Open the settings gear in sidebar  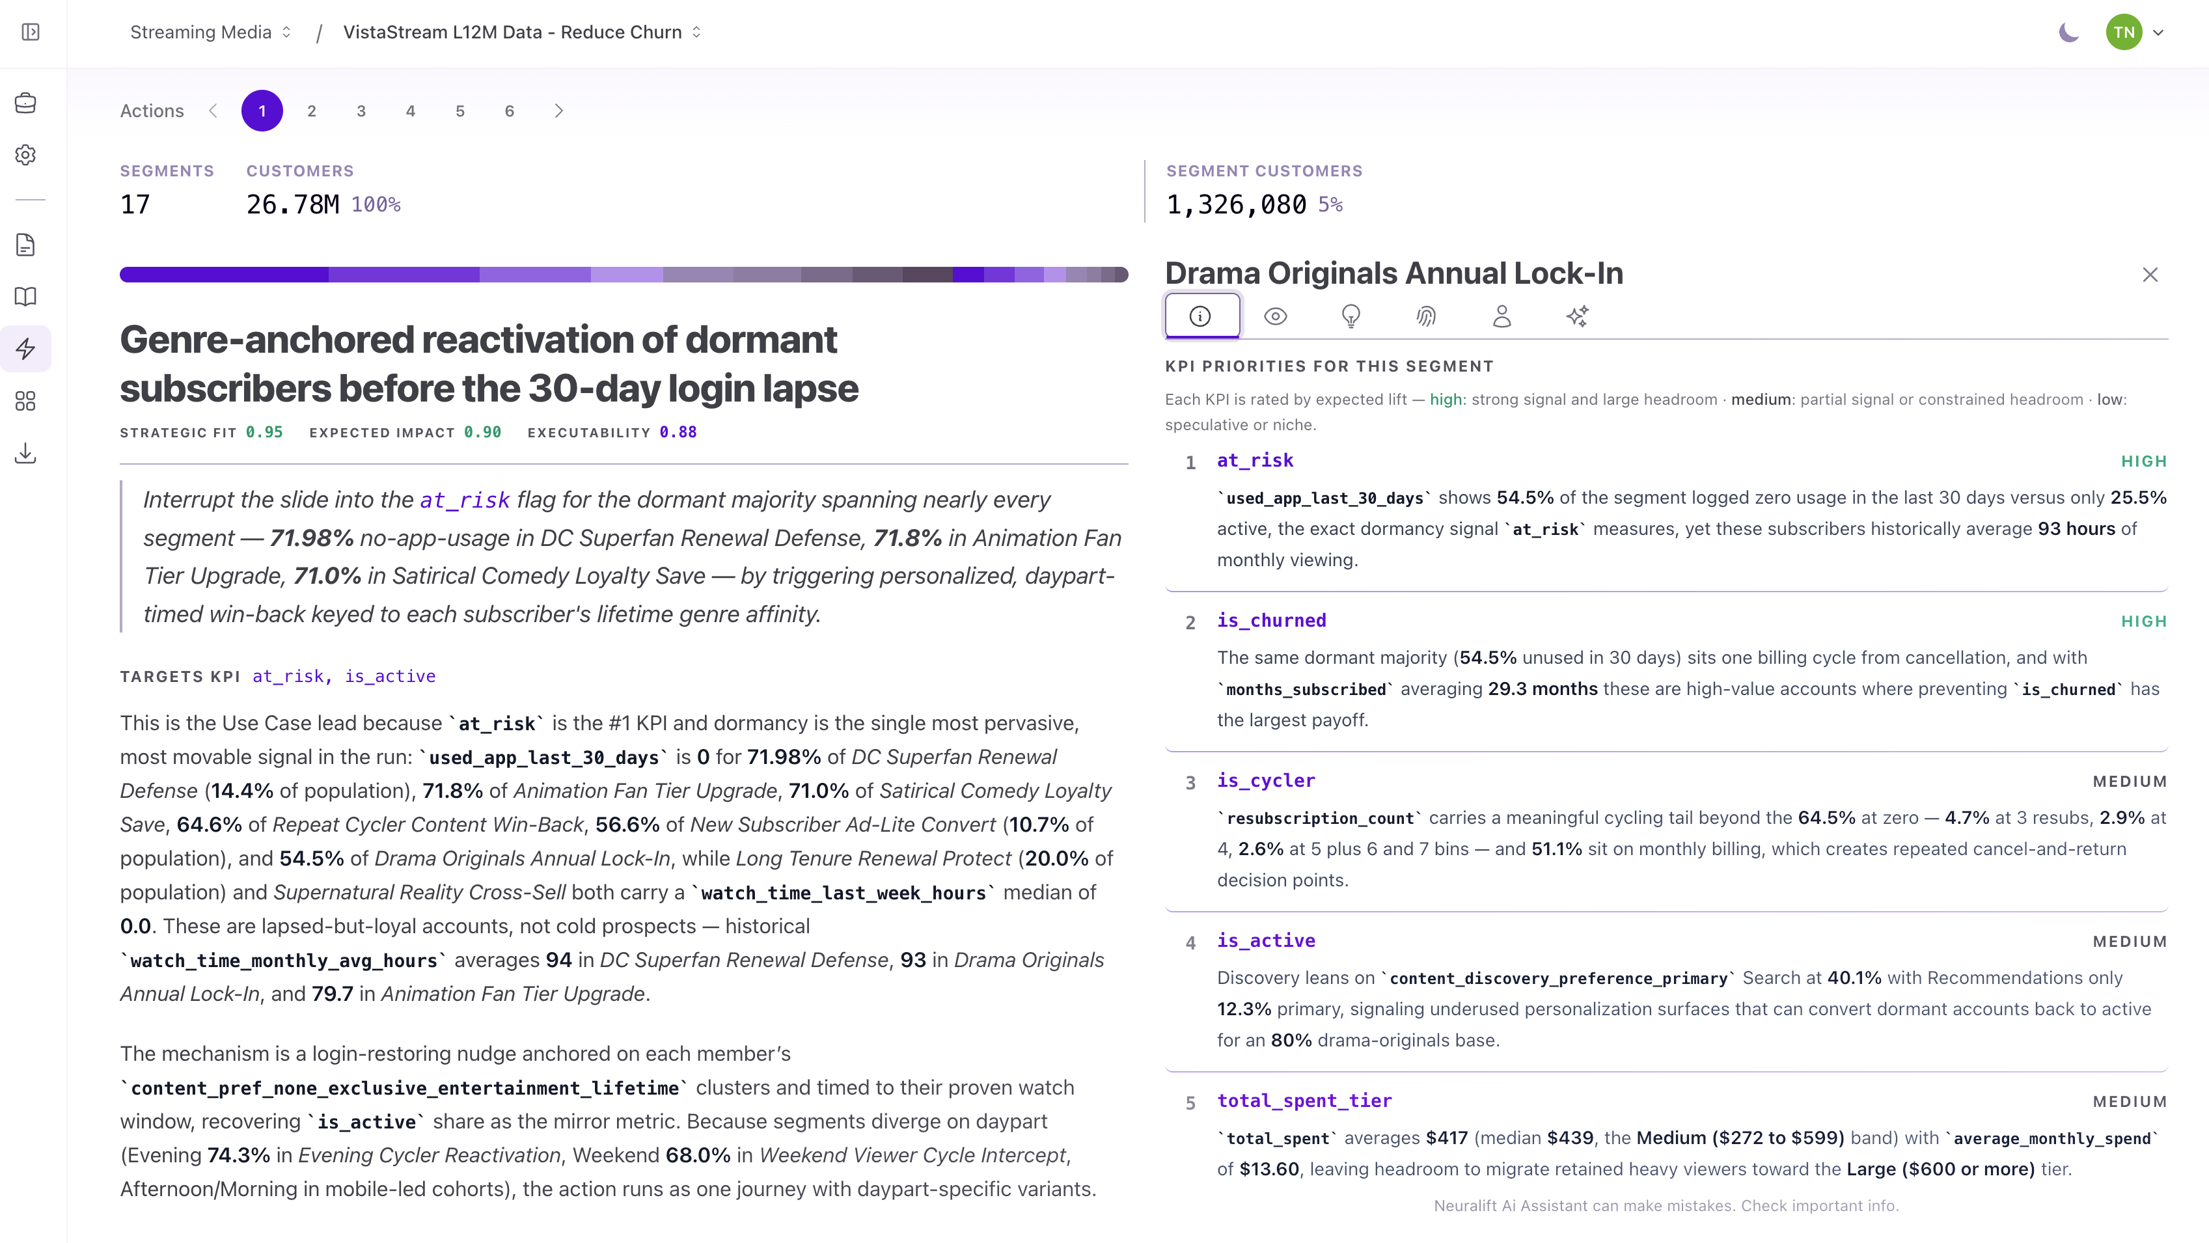coord(26,155)
